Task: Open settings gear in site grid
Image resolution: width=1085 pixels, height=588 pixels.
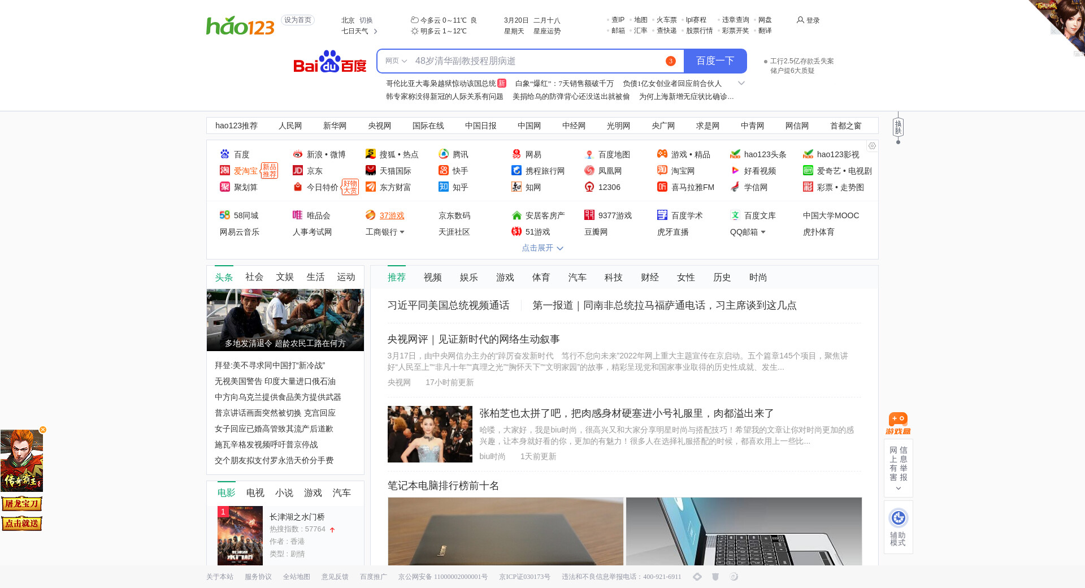Action: (872, 146)
